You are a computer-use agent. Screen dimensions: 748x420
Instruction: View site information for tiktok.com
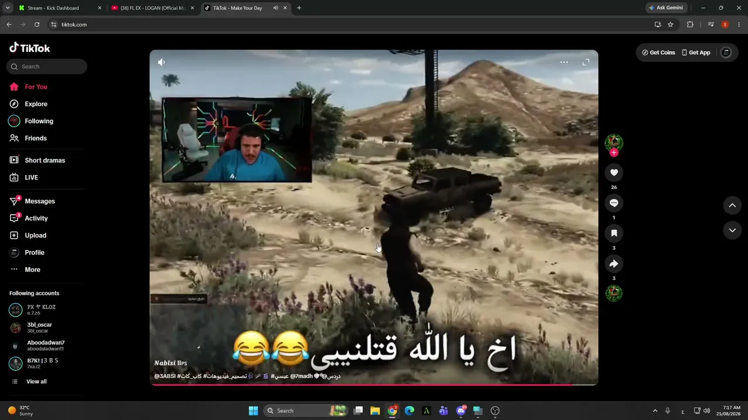[53, 24]
